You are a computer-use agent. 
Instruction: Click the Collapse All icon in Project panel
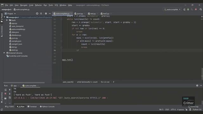pyautogui.click(x=41, y=14)
